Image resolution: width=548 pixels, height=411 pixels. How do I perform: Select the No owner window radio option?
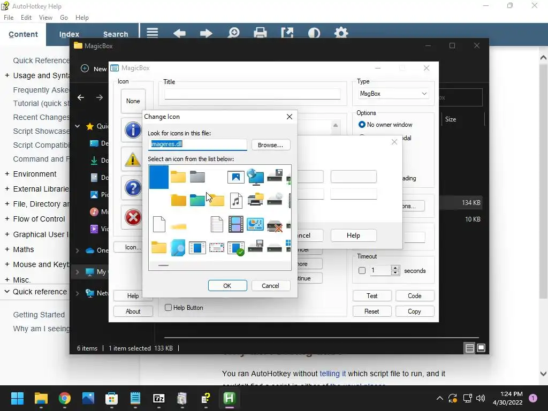coord(362,124)
